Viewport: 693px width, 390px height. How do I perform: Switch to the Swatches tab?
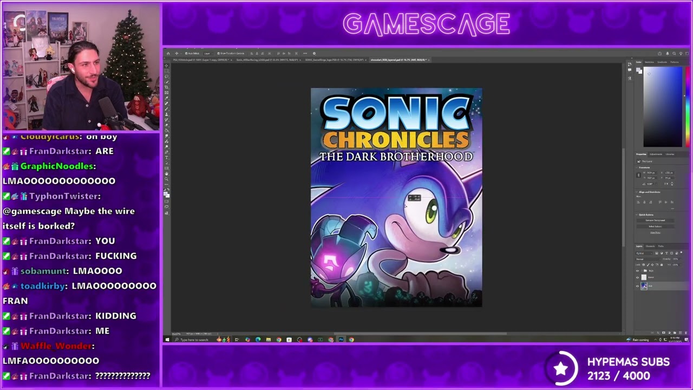649,62
